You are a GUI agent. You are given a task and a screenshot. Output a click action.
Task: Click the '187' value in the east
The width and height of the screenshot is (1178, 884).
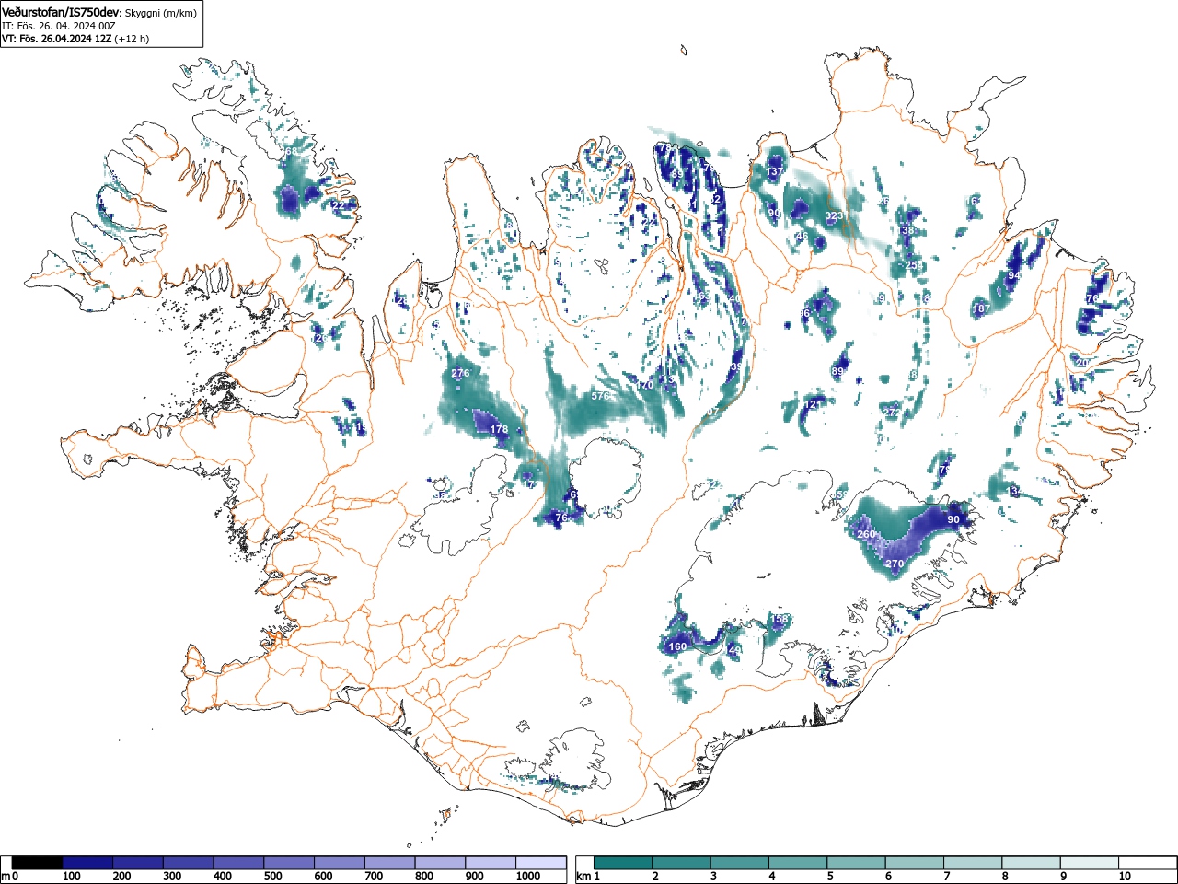coord(982,308)
